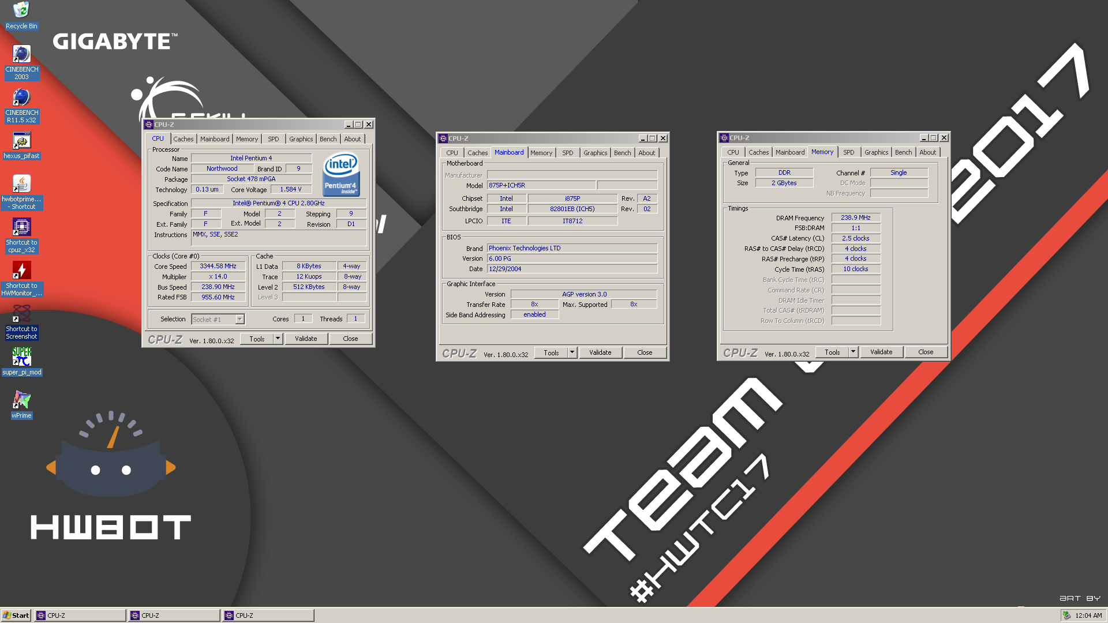
Task: Open the Windows Start menu
Action: [16, 616]
